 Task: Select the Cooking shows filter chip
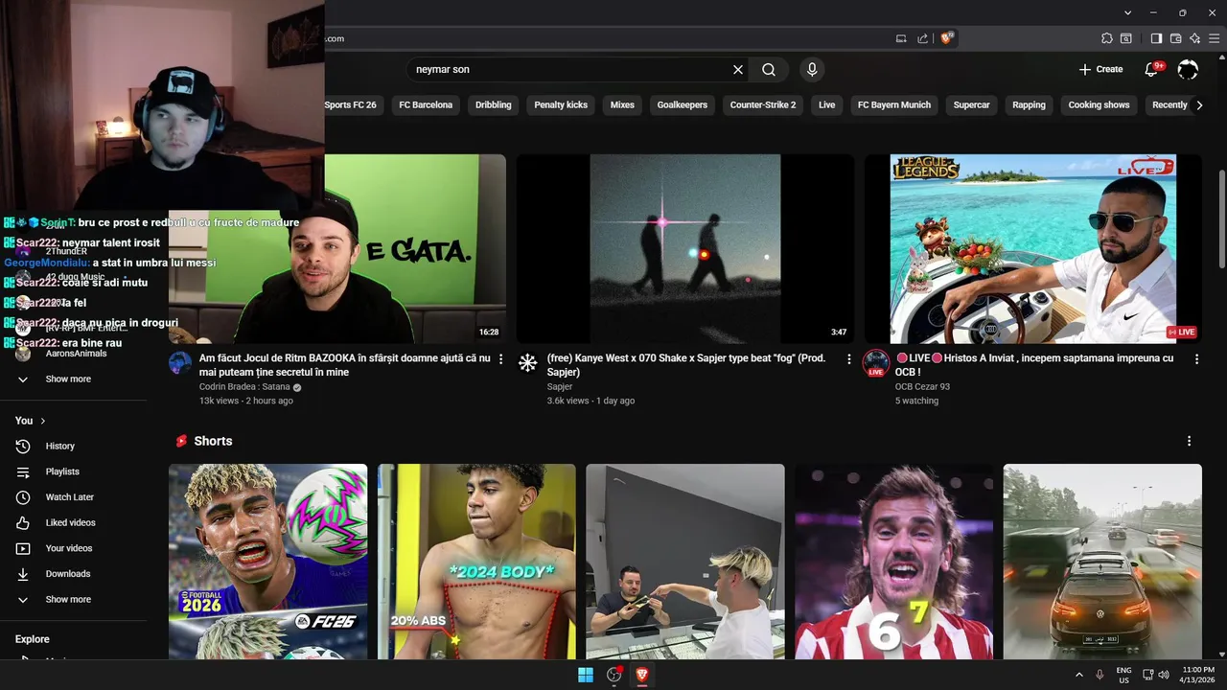click(x=1099, y=105)
